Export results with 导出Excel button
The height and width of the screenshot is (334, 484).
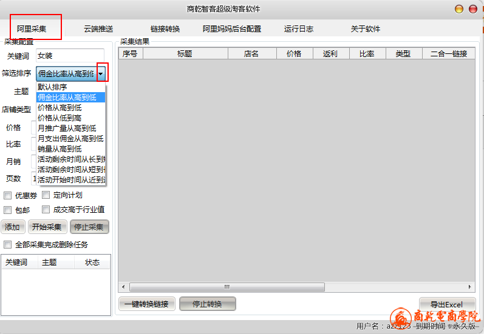coord(447,304)
